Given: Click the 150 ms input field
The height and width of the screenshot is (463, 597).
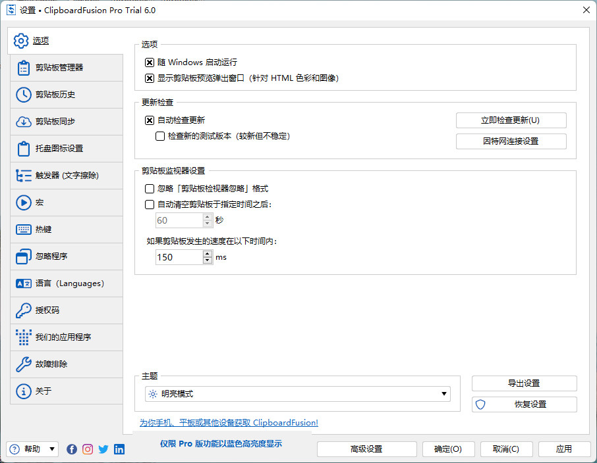Looking at the screenshot, I should (x=179, y=257).
